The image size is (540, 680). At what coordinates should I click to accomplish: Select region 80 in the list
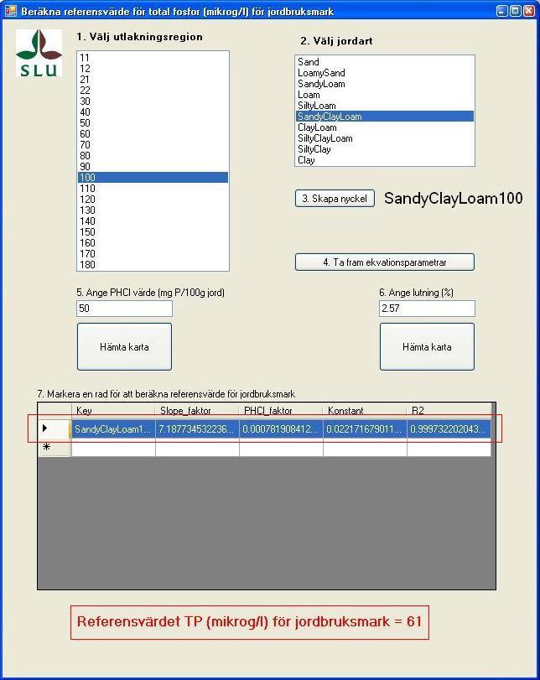pyautogui.click(x=153, y=156)
